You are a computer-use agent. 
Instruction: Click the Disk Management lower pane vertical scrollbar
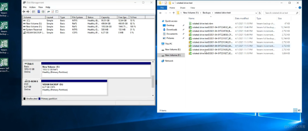tap(153, 82)
